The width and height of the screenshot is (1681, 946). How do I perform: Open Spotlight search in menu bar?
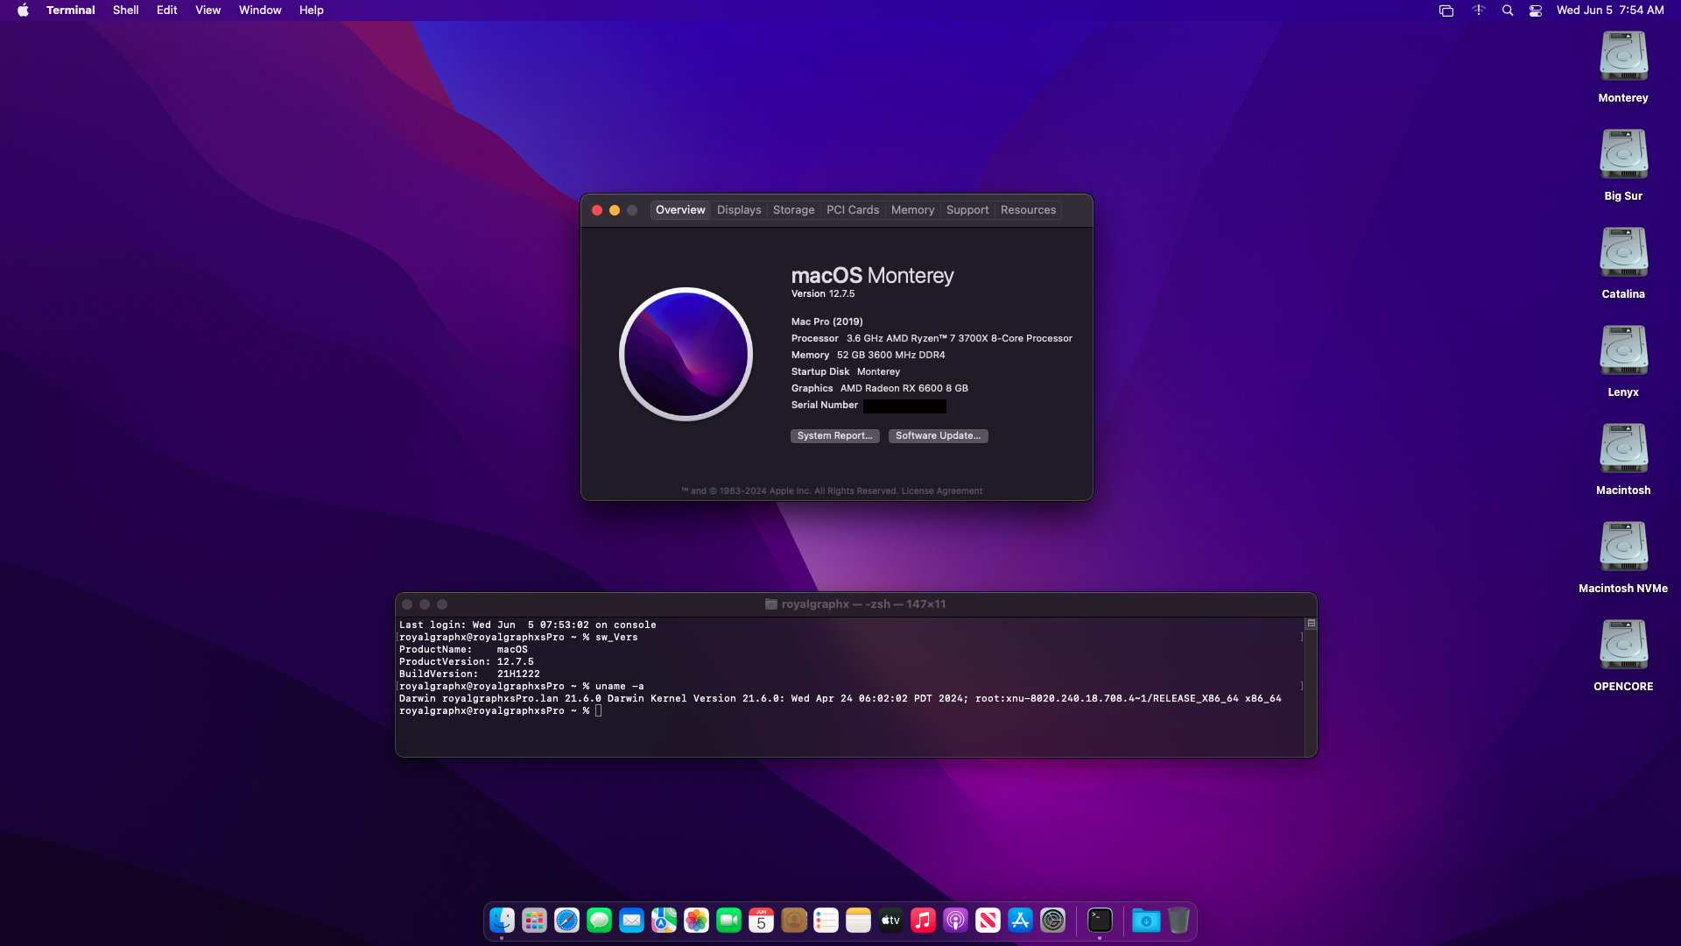pyautogui.click(x=1508, y=11)
